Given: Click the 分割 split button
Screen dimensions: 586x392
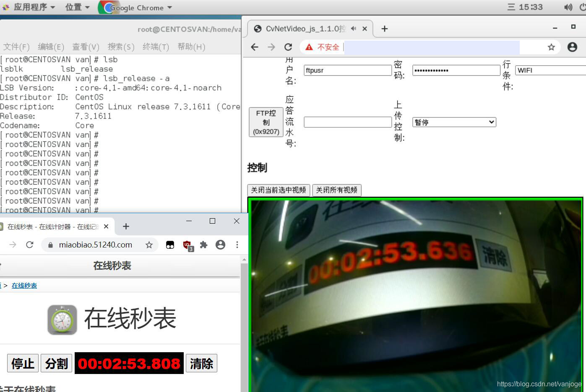Looking at the screenshot, I should click(x=57, y=363).
